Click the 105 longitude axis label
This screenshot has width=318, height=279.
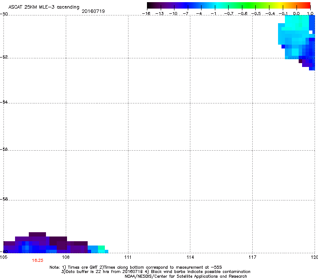click(3, 257)
